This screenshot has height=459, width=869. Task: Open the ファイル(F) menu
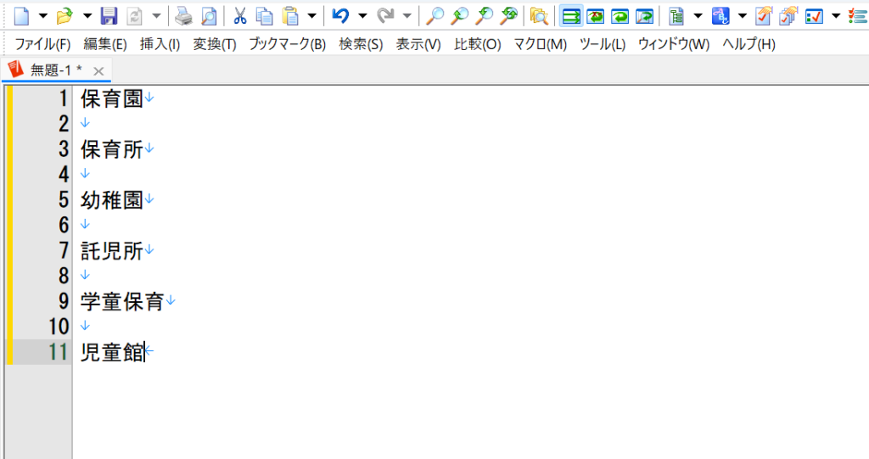point(42,44)
